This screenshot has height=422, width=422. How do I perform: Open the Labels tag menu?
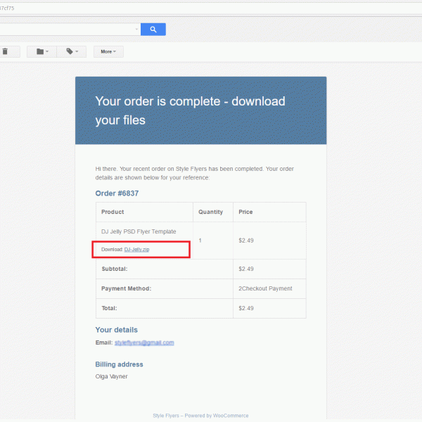[72, 51]
